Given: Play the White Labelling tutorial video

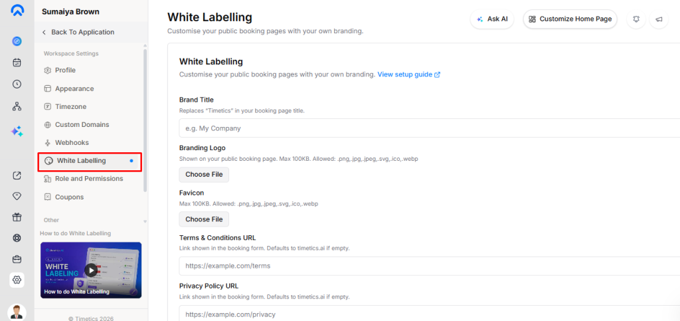Looking at the screenshot, I should pos(90,270).
